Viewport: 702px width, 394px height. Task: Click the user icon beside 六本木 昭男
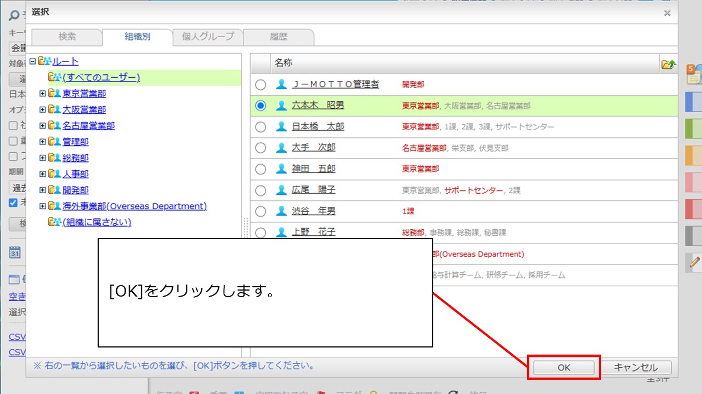coord(281,106)
